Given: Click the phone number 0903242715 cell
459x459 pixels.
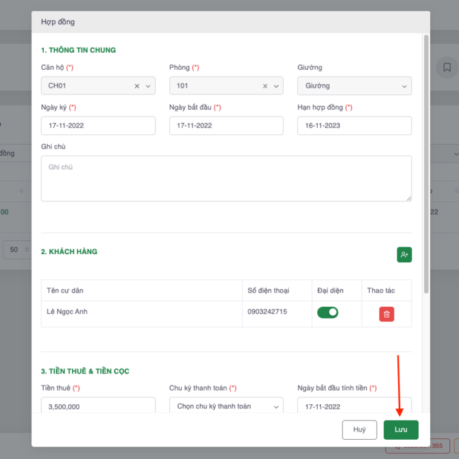Looking at the screenshot, I should click(277, 312).
